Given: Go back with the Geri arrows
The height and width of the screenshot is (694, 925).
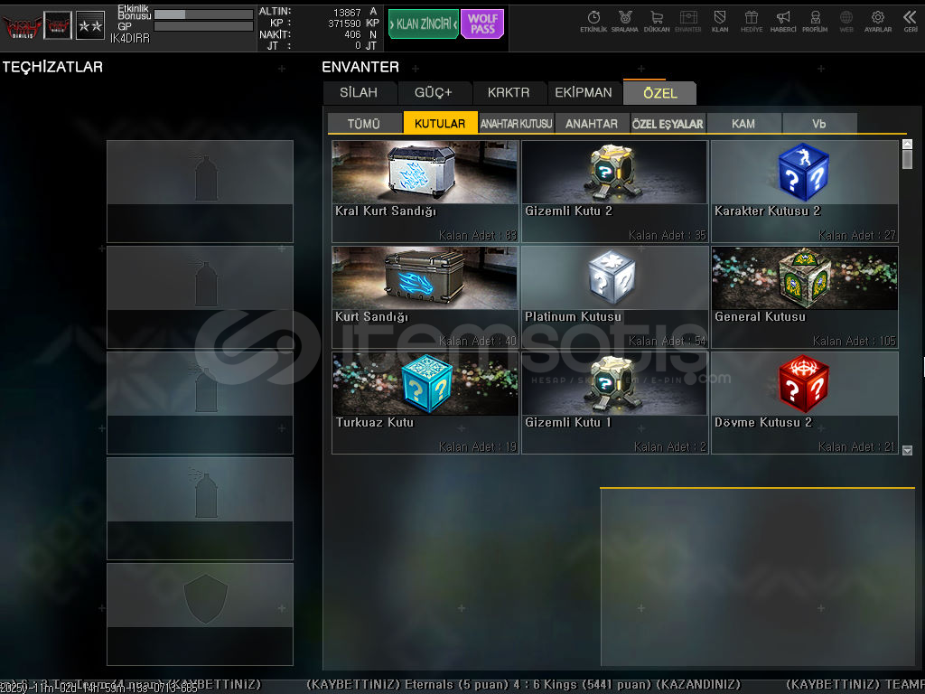Looking at the screenshot, I should [910, 20].
